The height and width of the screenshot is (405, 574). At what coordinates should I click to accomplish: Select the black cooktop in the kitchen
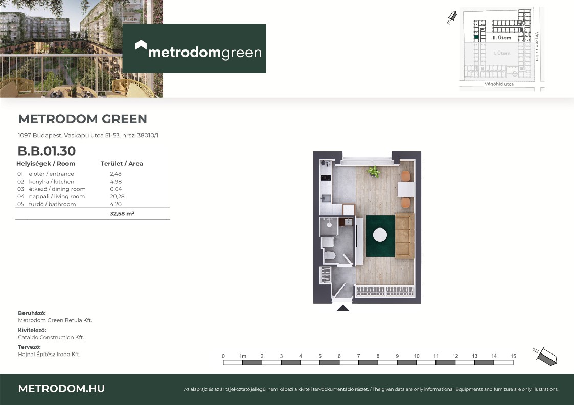pyautogui.click(x=326, y=178)
